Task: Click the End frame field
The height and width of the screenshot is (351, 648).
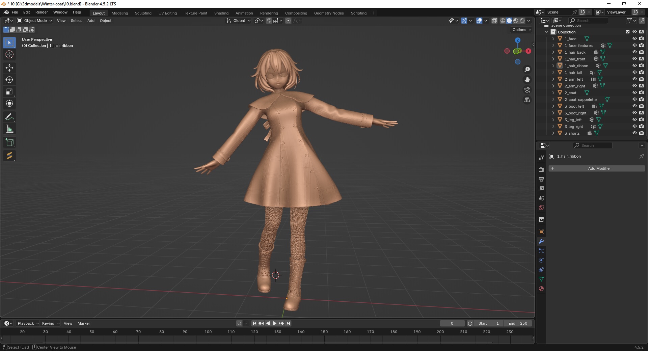Action: coord(518,323)
